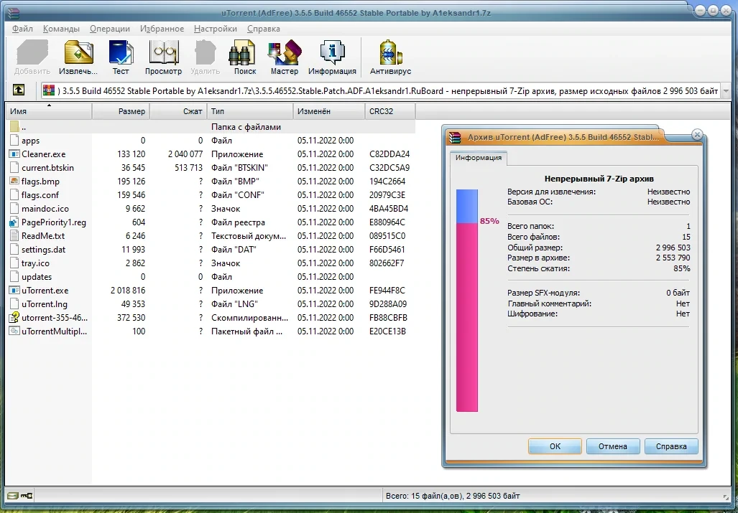Screen dimensions: 738x513
Task: Click the Антивирус scan icon
Action: (x=390, y=52)
